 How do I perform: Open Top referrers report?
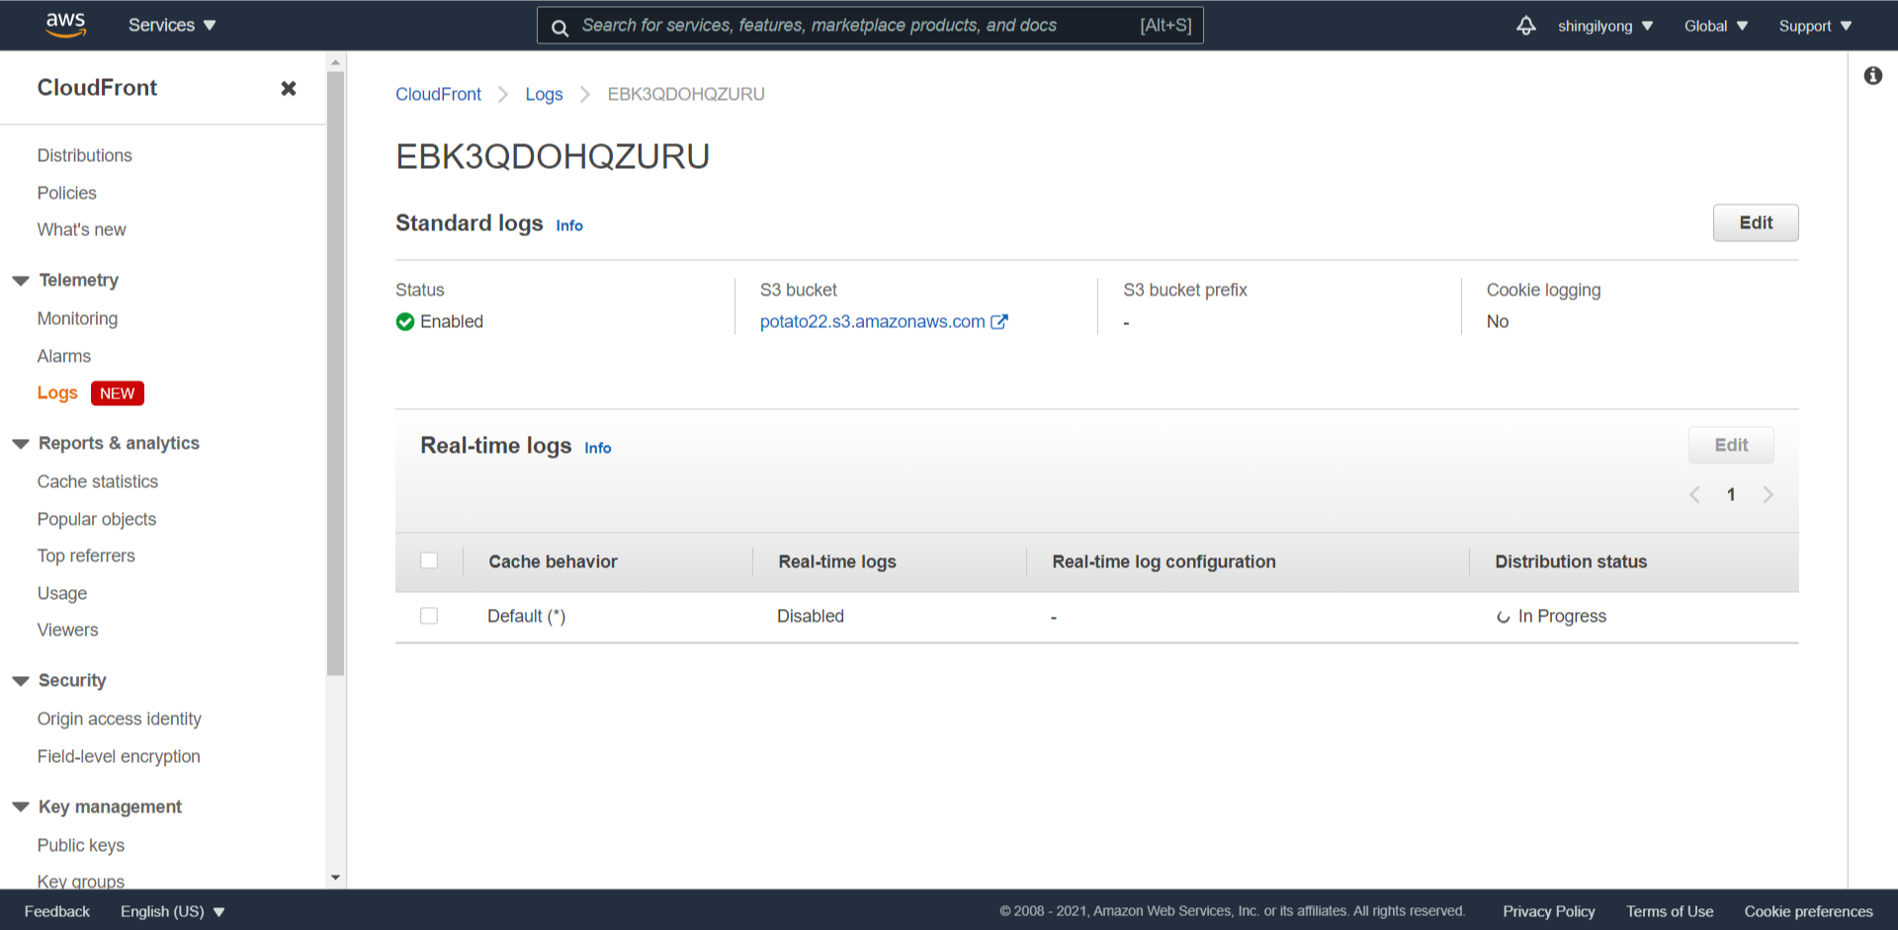86,555
